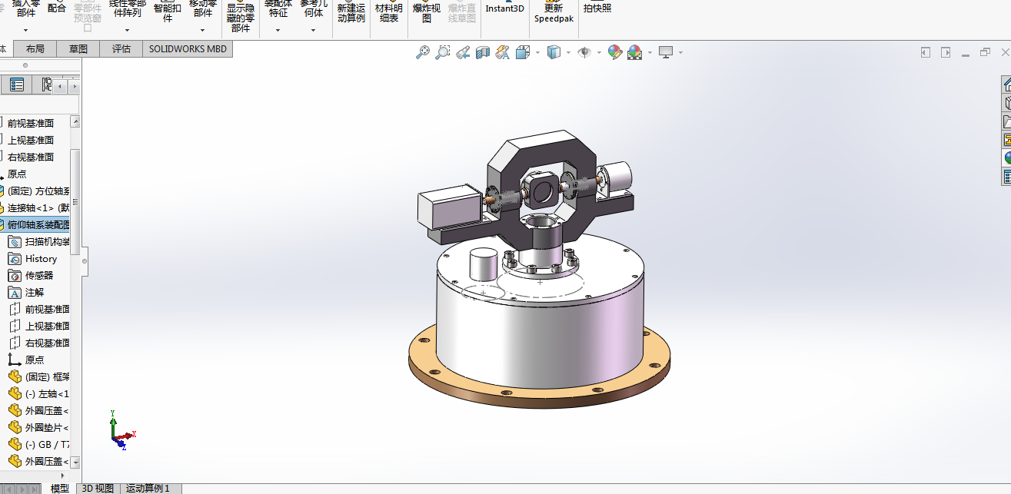
Task: Open the Appearances tab in task pane
Action: (1006, 158)
